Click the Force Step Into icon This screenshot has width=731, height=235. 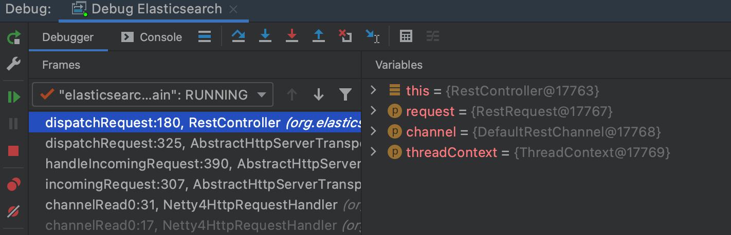coord(292,36)
